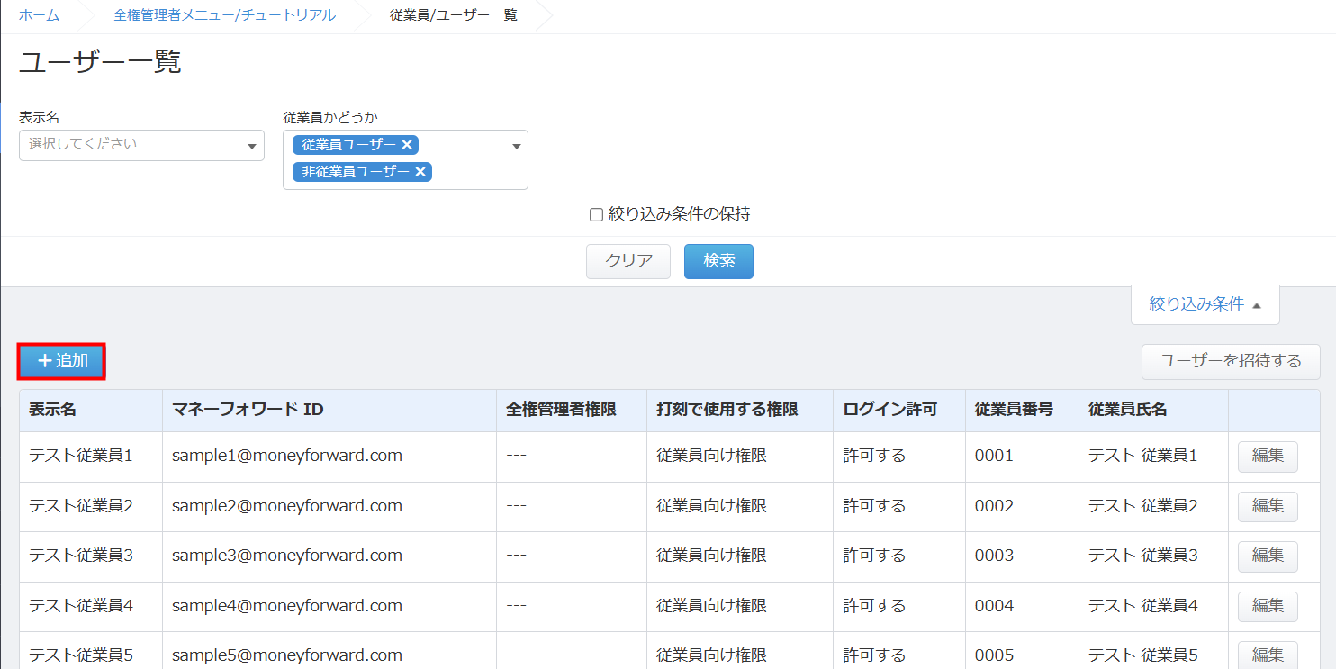Click the 検索 button
This screenshot has width=1336, height=669.
coord(718,261)
